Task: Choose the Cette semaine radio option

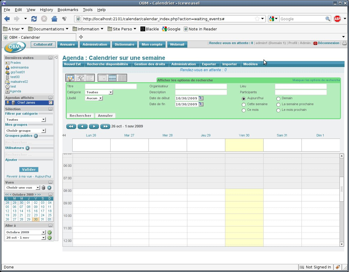Action: 244,105
